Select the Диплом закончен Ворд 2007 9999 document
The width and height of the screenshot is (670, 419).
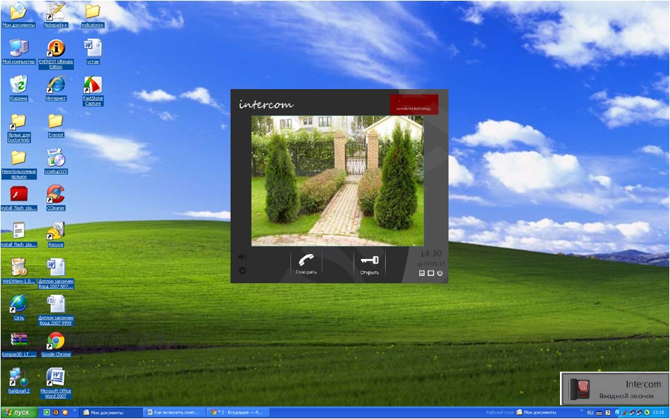point(56,310)
